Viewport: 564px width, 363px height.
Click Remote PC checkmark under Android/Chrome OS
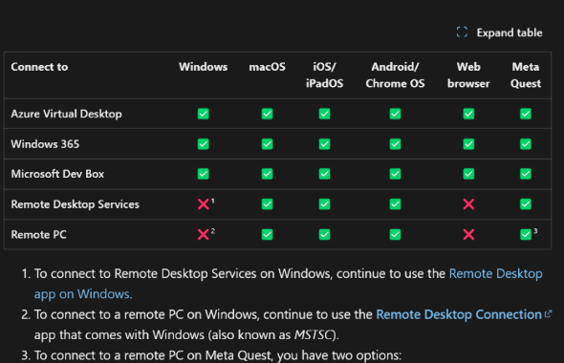(395, 235)
